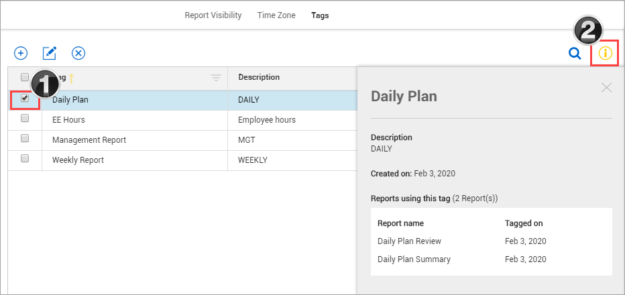Image resolution: width=625 pixels, height=295 pixels.
Task: Sort by the Tag column arrow
Action: coord(71,78)
